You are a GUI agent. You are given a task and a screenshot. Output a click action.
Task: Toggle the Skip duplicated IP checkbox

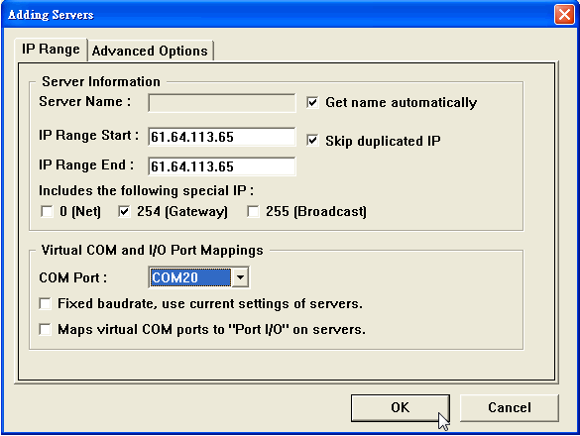pyautogui.click(x=312, y=141)
